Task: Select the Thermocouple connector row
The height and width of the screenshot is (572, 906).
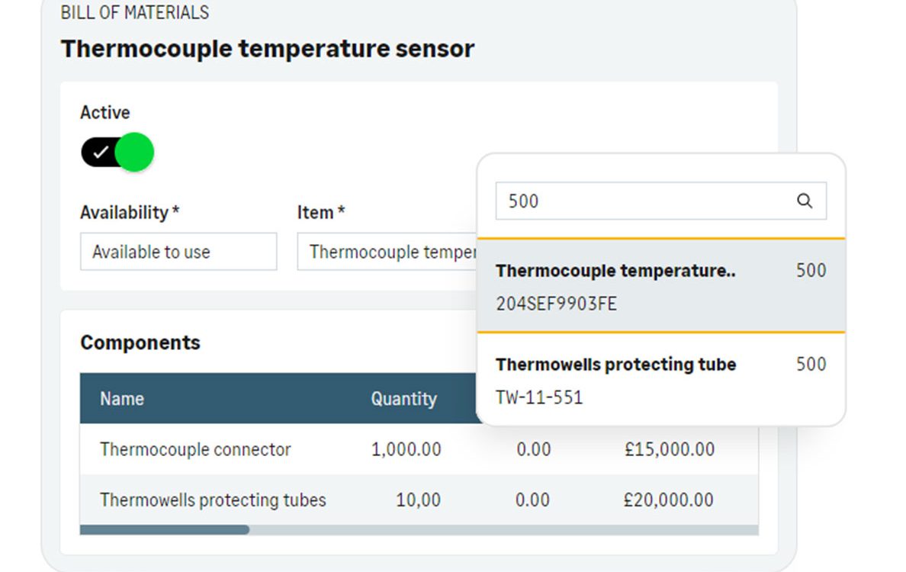Action: pyautogui.click(x=419, y=449)
